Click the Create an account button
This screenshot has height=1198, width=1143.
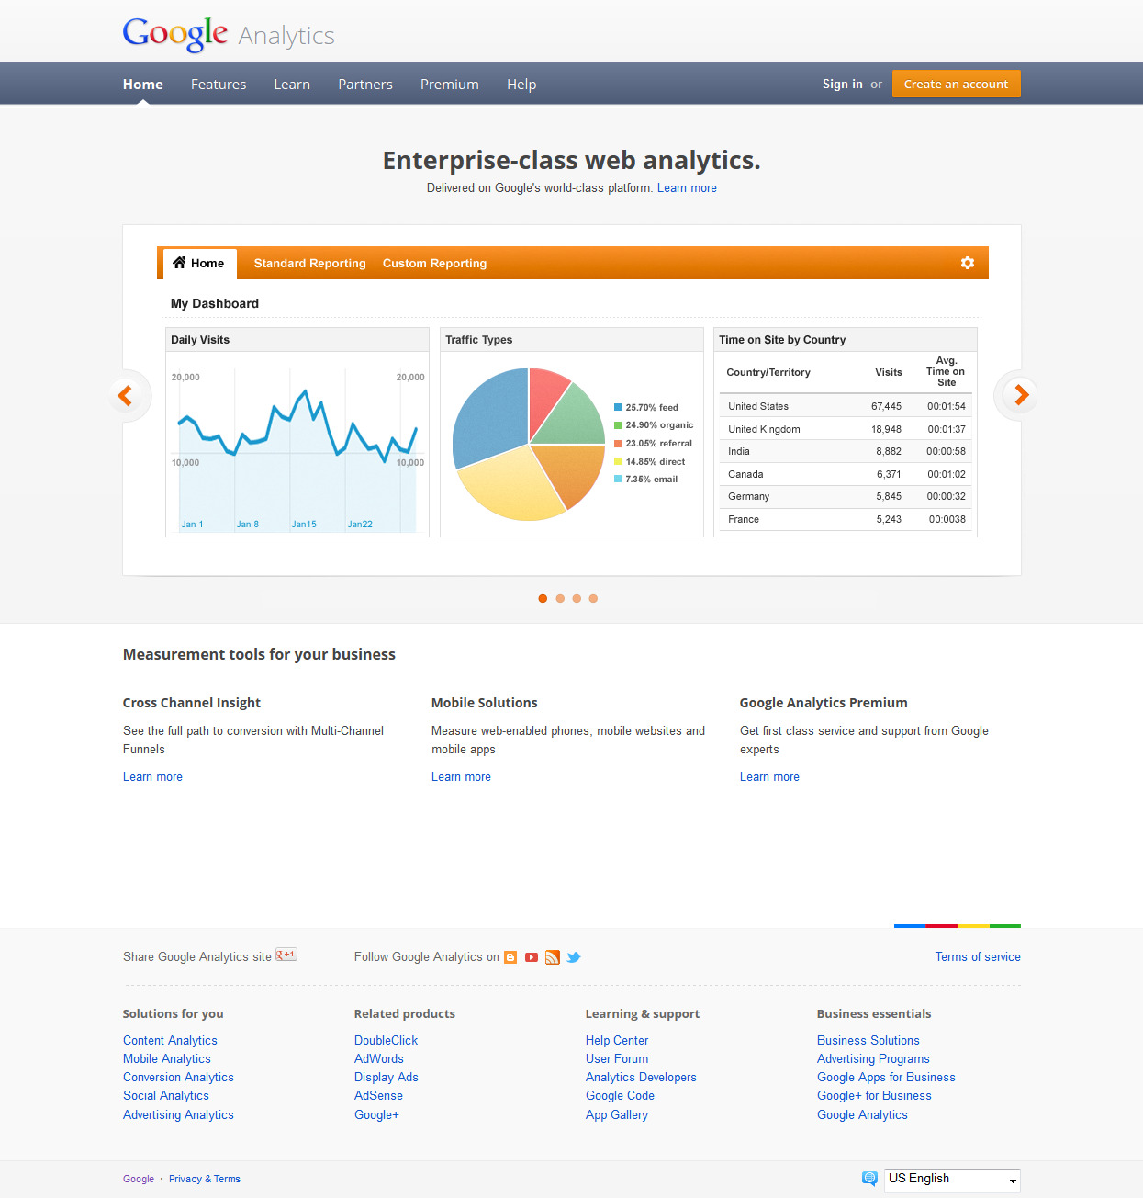tap(956, 84)
